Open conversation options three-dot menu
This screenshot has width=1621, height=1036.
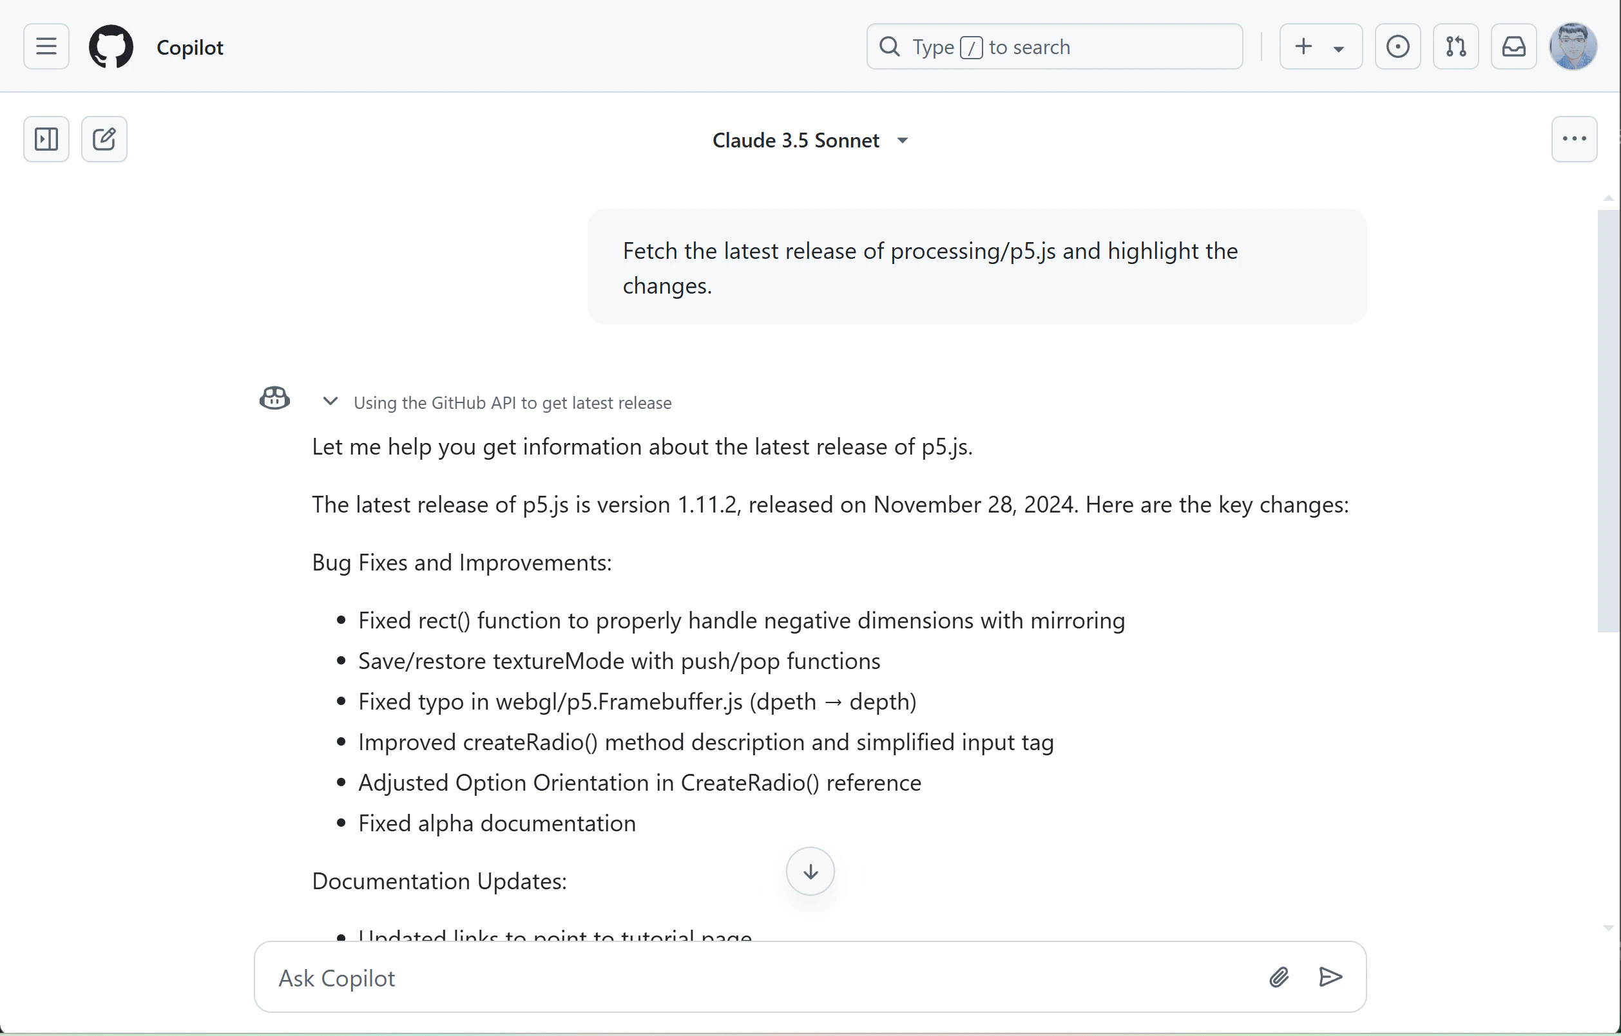[x=1574, y=139]
